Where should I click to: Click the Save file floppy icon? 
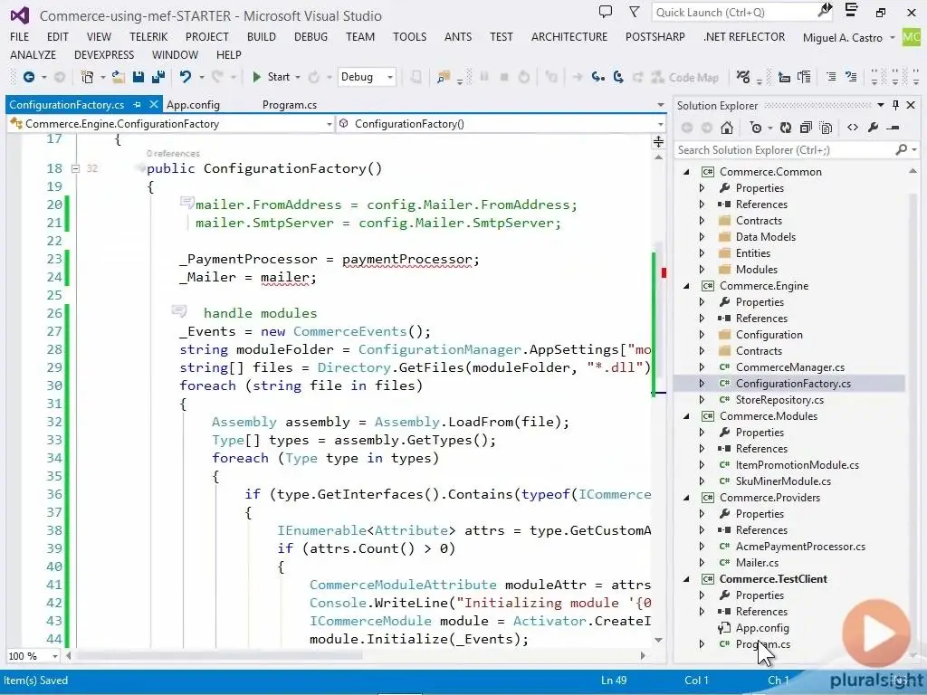(139, 77)
